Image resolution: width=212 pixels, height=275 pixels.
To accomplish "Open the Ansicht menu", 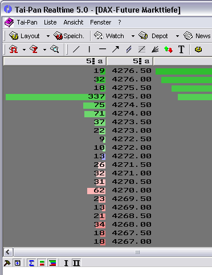I will click(x=74, y=22).
